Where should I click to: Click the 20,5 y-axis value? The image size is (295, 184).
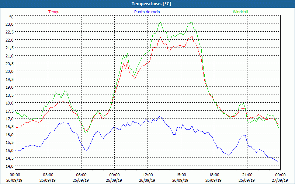(10, 64)
